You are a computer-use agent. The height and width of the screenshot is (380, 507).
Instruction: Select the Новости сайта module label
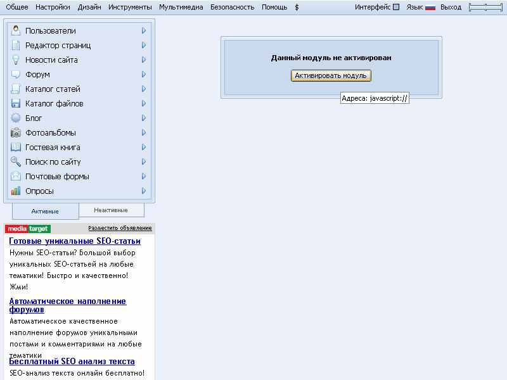coord(51,60)
